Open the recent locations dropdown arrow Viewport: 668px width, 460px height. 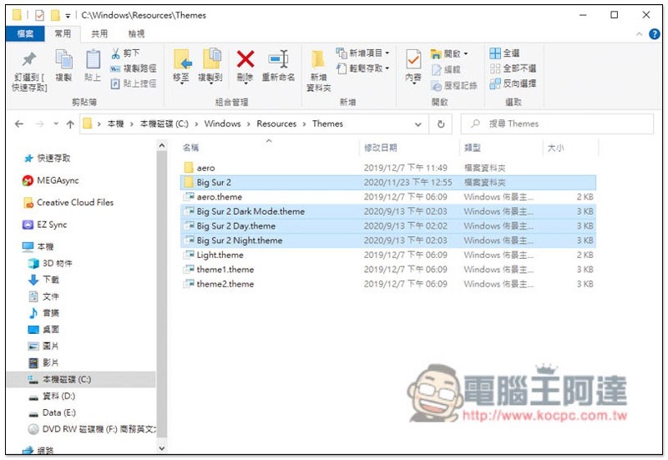(56, 124)
